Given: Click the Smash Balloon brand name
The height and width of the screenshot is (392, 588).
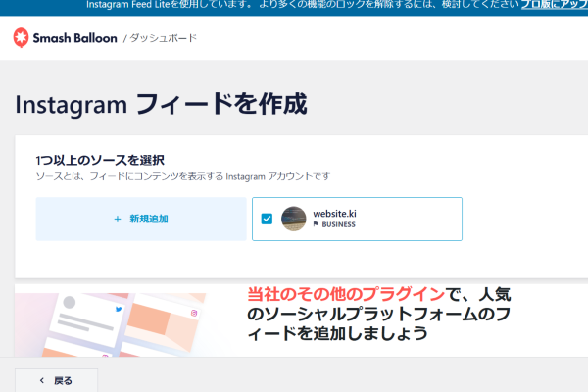Looking at the screenshot, I should click(x=75, y=38).
